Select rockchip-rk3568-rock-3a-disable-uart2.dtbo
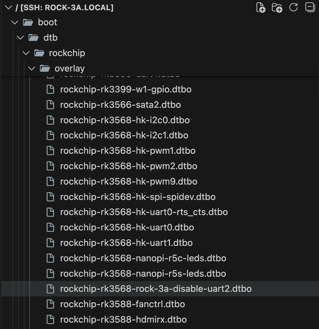 click(156, 289)
